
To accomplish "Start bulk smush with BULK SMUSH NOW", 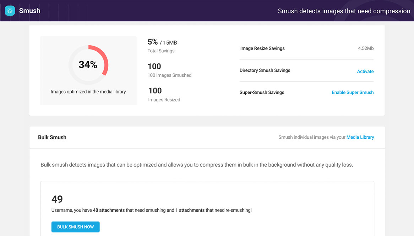I will 76,227.
